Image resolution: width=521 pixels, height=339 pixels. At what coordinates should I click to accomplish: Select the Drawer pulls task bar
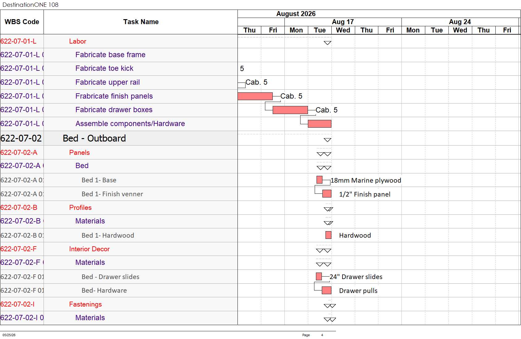click(326, 290)
